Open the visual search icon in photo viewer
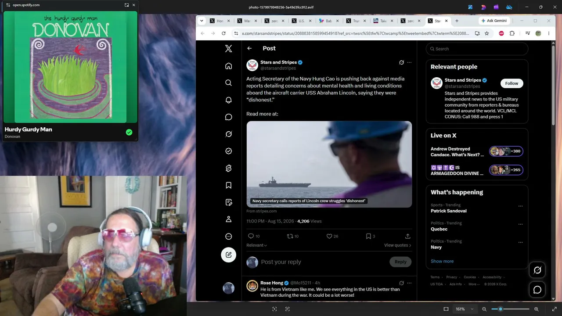 pyautogui.click(x=274, y=309)
